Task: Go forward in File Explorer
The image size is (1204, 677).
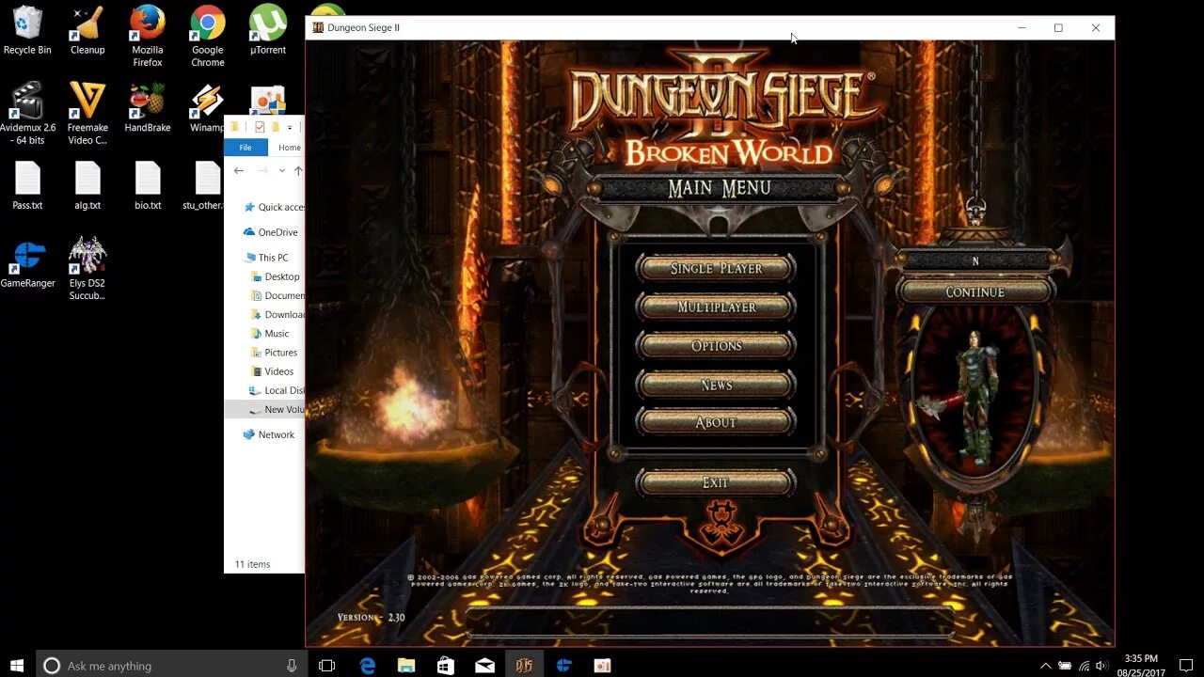Action: tap(262, 171)
